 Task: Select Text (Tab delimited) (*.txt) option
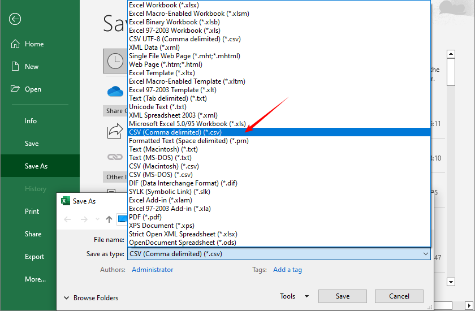(168, 98)
